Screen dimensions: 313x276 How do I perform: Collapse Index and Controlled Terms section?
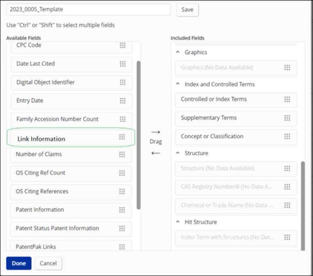[177, 84]
